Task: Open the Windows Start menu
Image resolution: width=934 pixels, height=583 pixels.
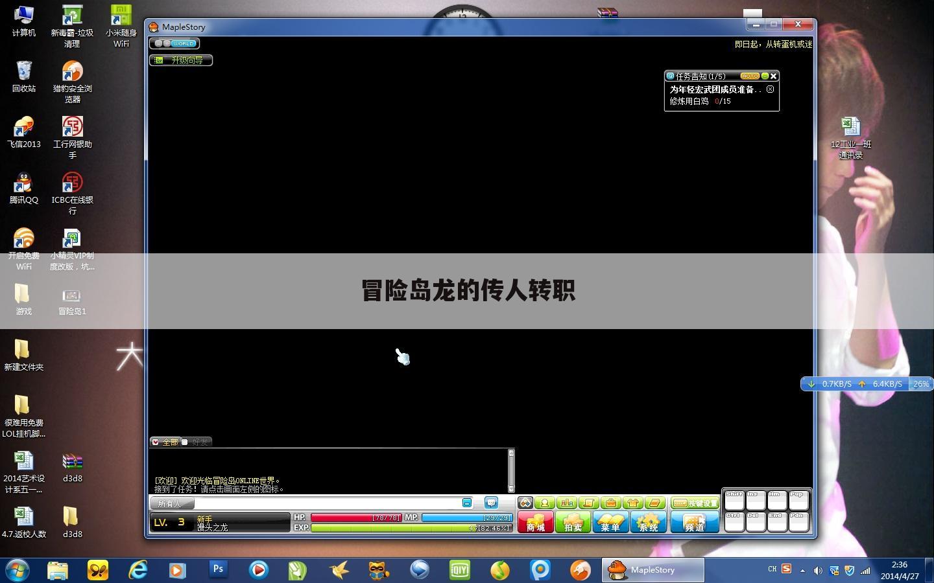Action: (x=18, y=570)
